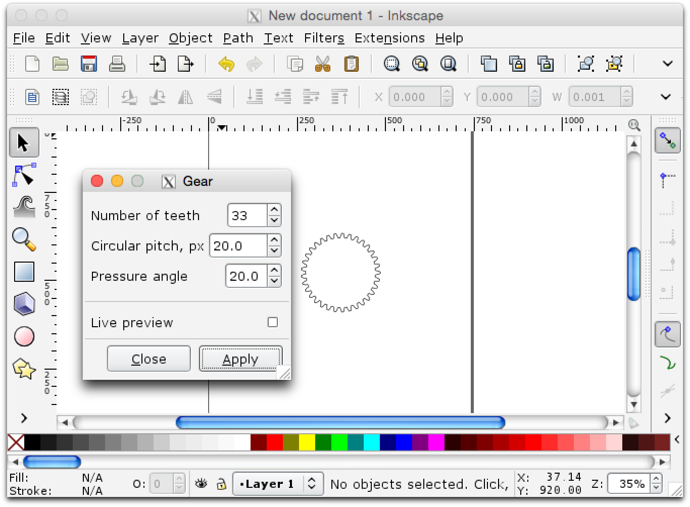The width and height of the screenshot is (690, 507).
Task: Paste from clipboard icon
Action: (x=351, y=64)
